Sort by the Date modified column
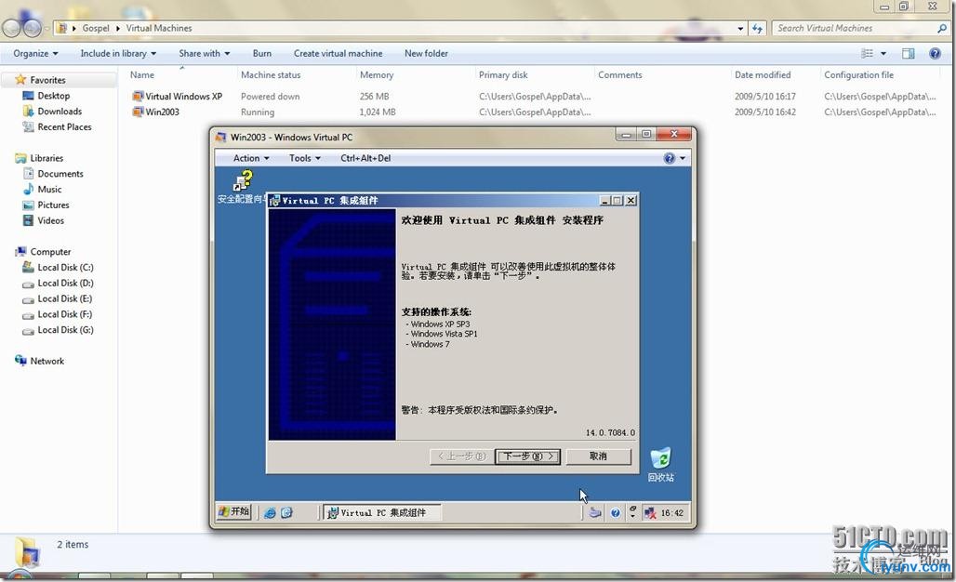This screenshot has width=956, height=582. (x=763, y=75)
